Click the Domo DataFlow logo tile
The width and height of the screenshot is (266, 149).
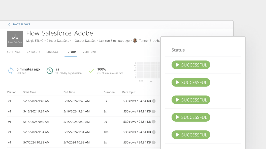coord(15,39)
